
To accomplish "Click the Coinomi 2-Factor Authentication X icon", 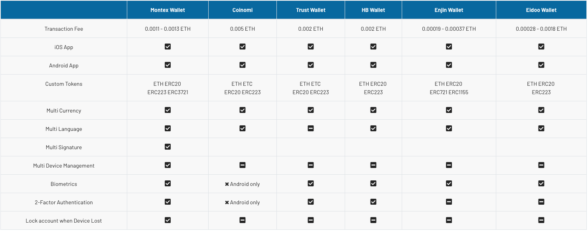I will [227, 203].
